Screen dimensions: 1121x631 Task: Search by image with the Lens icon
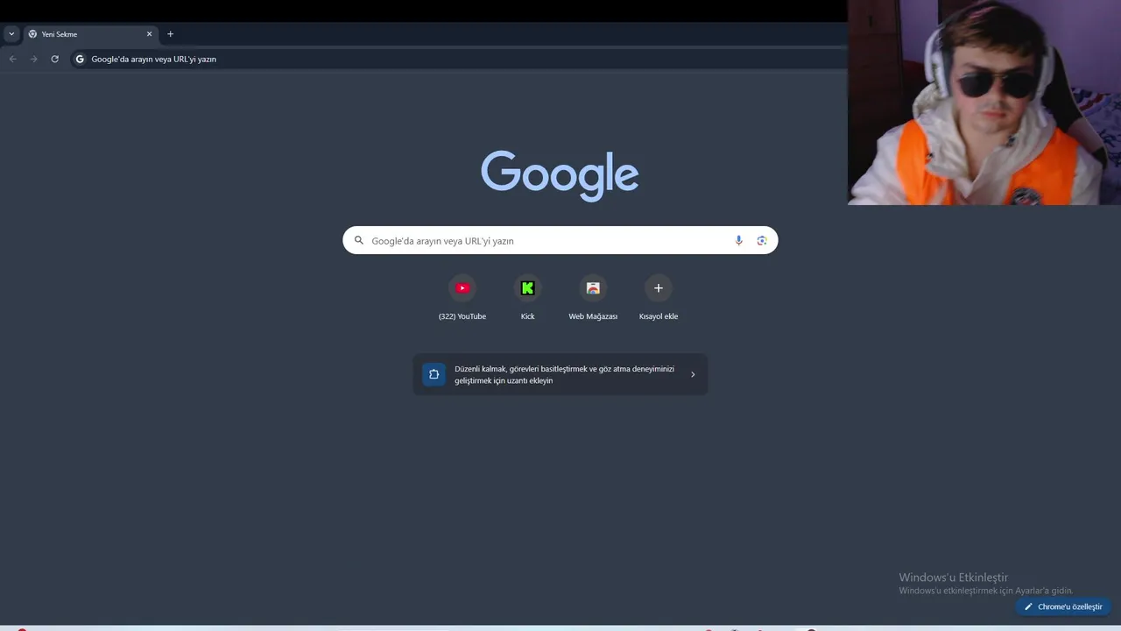click(x=762, y=240)
